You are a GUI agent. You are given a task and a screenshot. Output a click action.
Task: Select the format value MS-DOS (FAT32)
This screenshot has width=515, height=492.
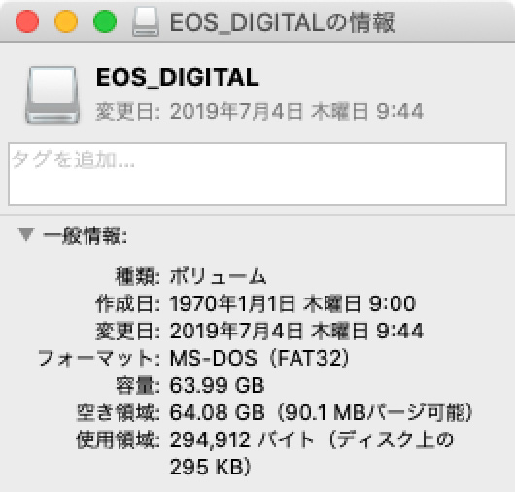point(259,358)
